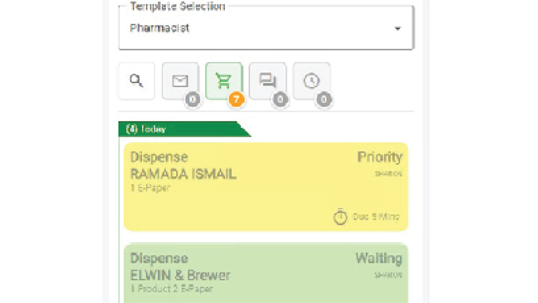Click Due 5 Mins timer text
This screenshot has height=303, width=538.
[x=376, y=217]
